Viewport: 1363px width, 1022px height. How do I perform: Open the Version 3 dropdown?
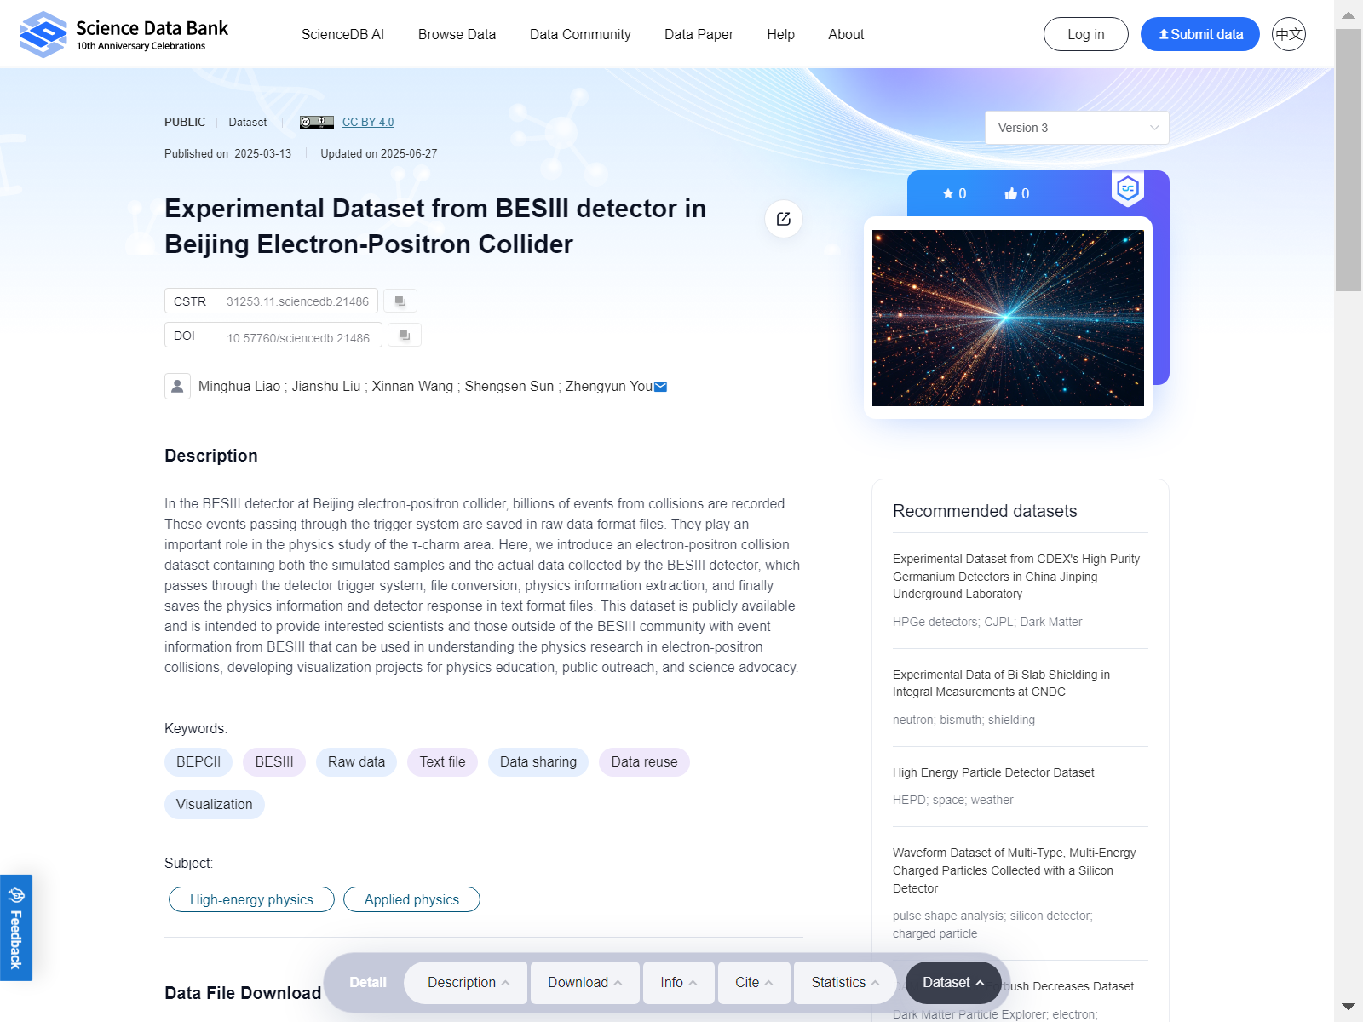click(1077, 128)
